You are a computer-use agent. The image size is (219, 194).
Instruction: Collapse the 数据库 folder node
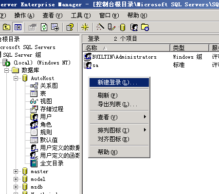click(6, 70)
